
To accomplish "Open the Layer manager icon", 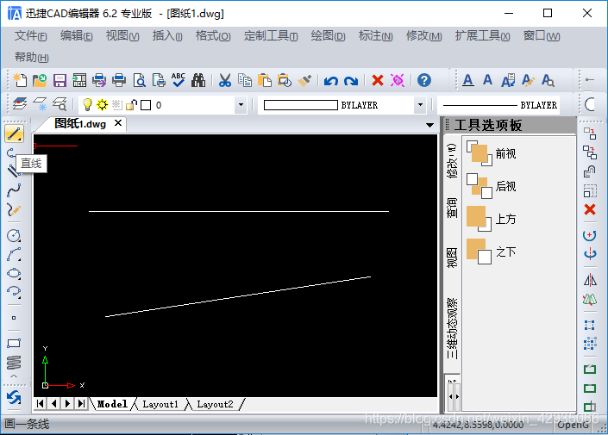I will click(x=20, y=104).
